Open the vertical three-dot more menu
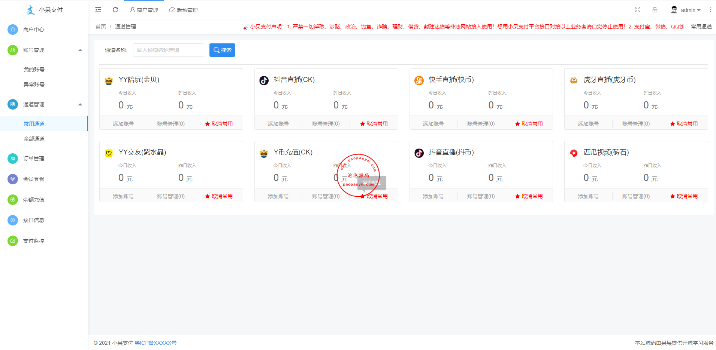The height and width of the screenshot is (350, 716). click(710, 10)
